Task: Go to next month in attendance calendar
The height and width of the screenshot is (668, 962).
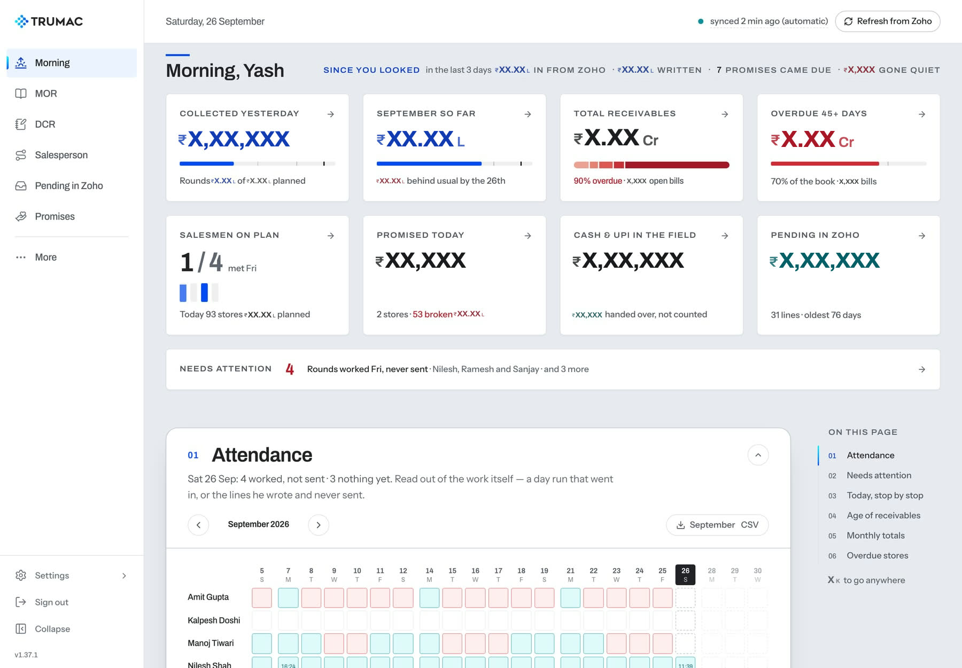Action: tap(319, 525)
